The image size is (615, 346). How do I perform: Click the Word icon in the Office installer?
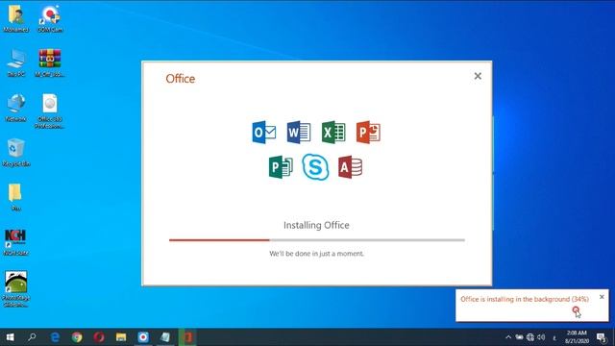(x=299, y=133)
